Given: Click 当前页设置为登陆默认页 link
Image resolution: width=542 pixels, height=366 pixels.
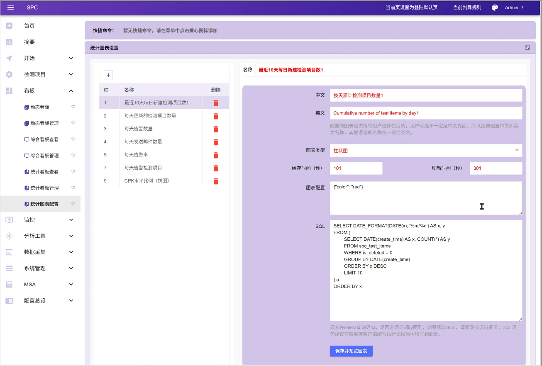Looking at the screenshot, I should click(411, 7).
